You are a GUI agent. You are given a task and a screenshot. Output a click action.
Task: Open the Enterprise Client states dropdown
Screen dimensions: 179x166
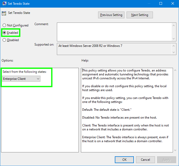[x=21, y=79]
